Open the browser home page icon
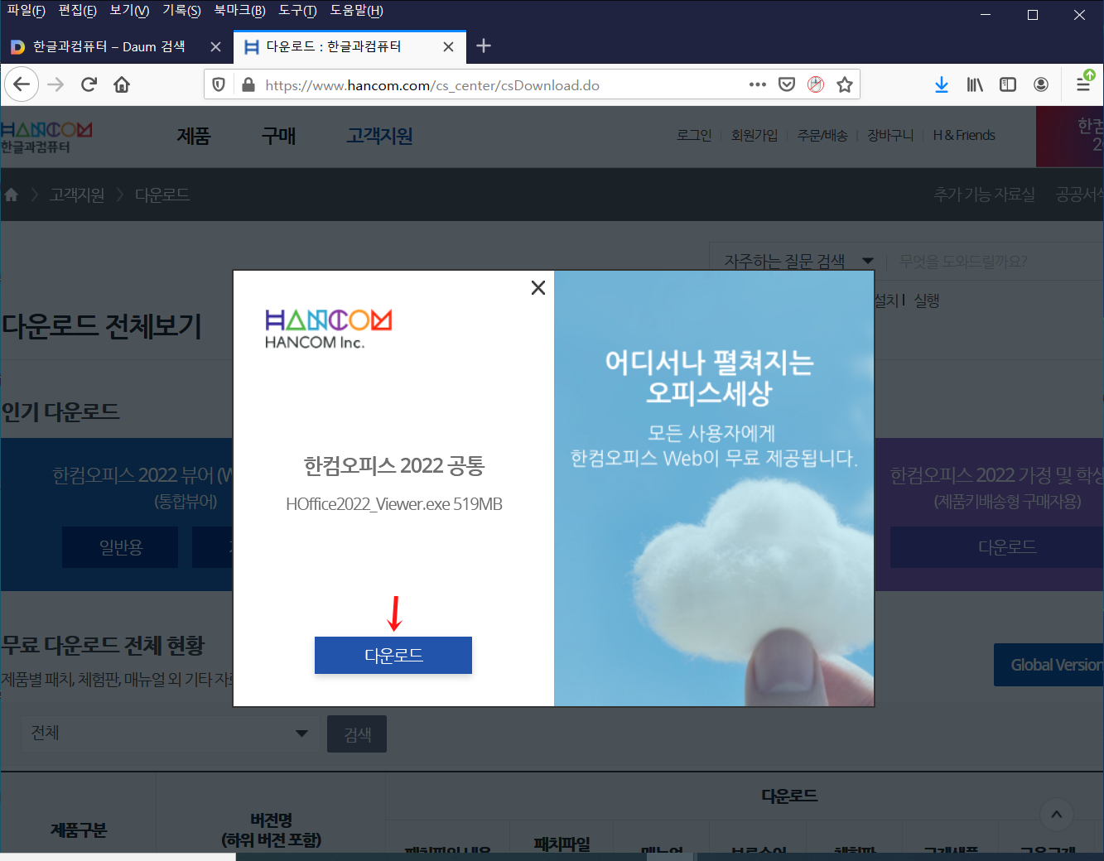 click(x=122, y=84)
